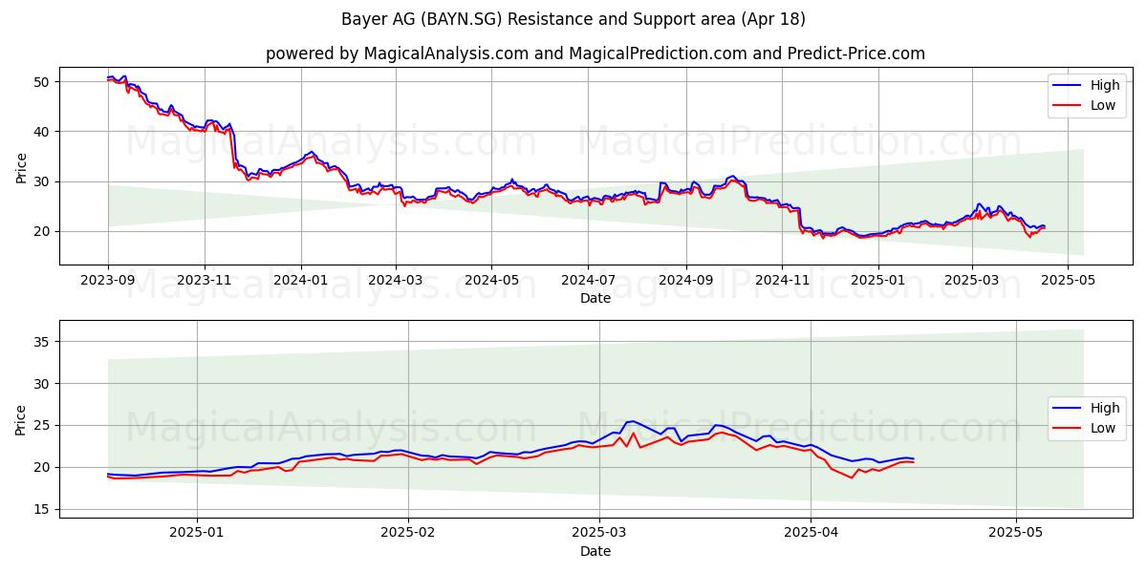
Task: Click the 'Price' y-axis title of the bottom chart
Action: click(x=21, y=419)
